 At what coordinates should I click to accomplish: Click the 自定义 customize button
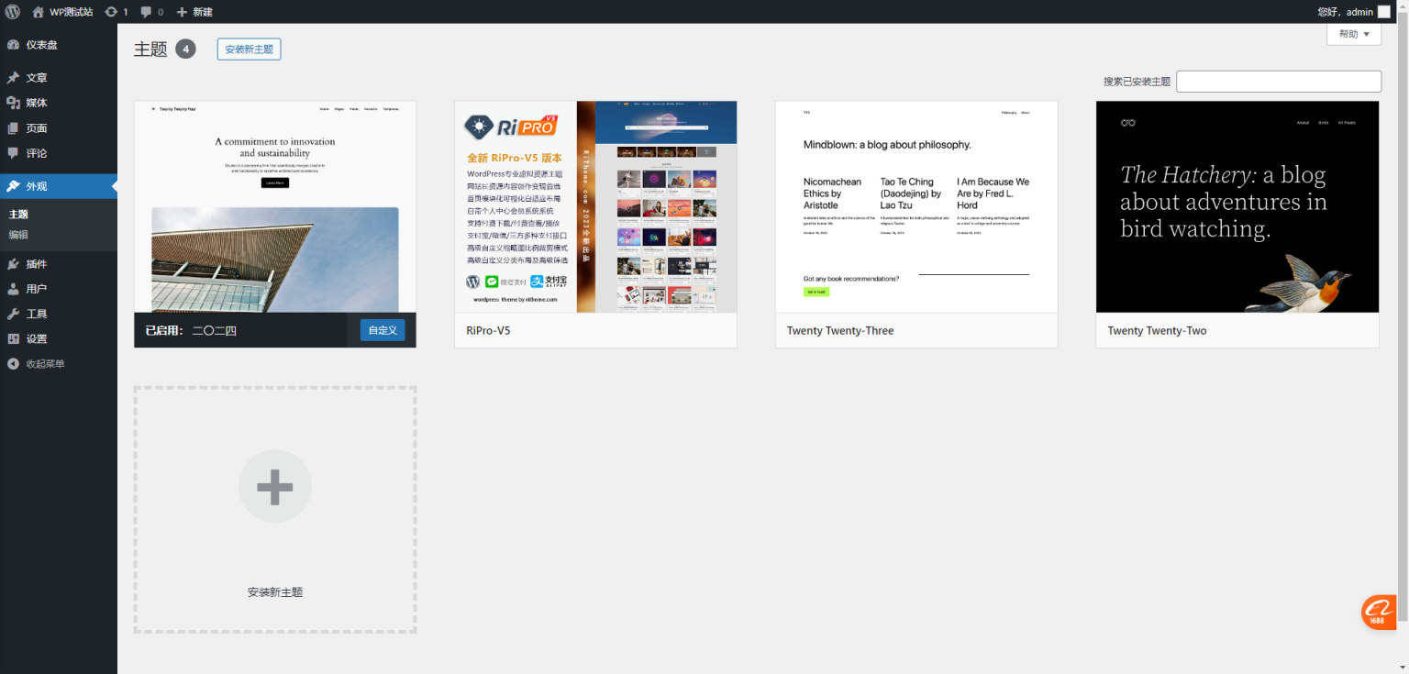(383, 330)
